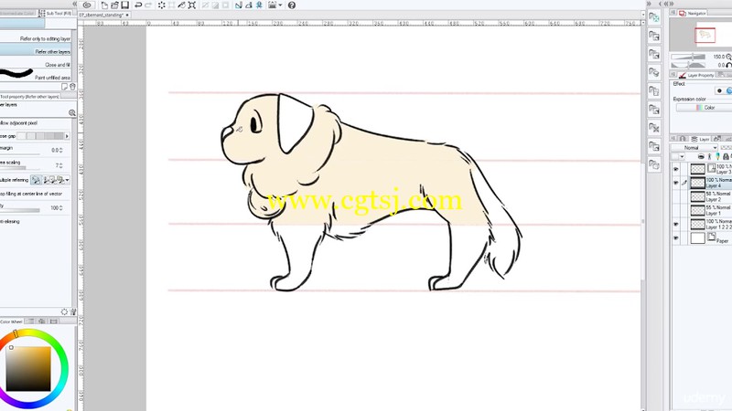Switch to the Layer tab

[700, 139]
